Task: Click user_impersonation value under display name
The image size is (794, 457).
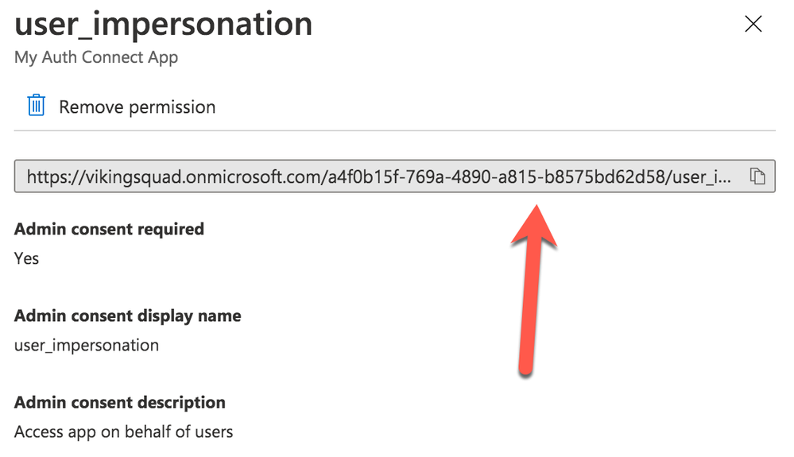Action: (87, 345)
